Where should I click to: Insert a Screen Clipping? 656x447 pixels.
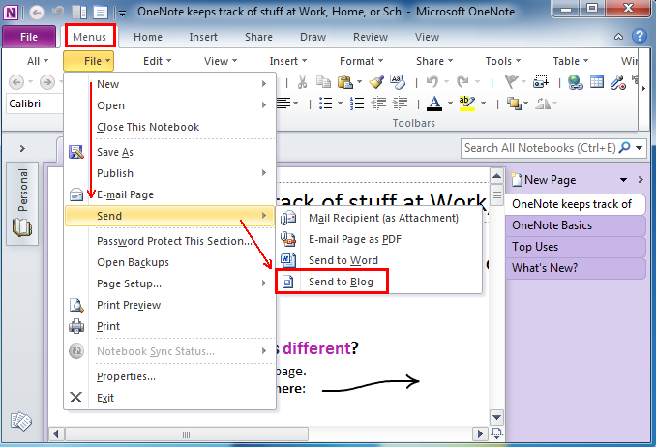click(541, 82)
